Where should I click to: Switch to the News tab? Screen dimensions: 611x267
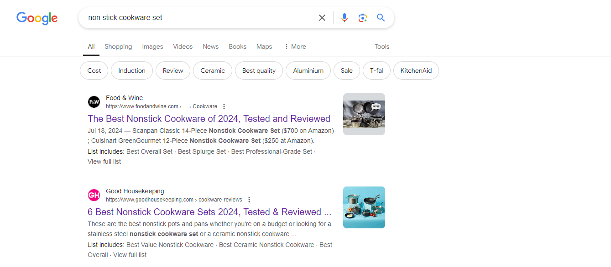(x=211, y=46)
